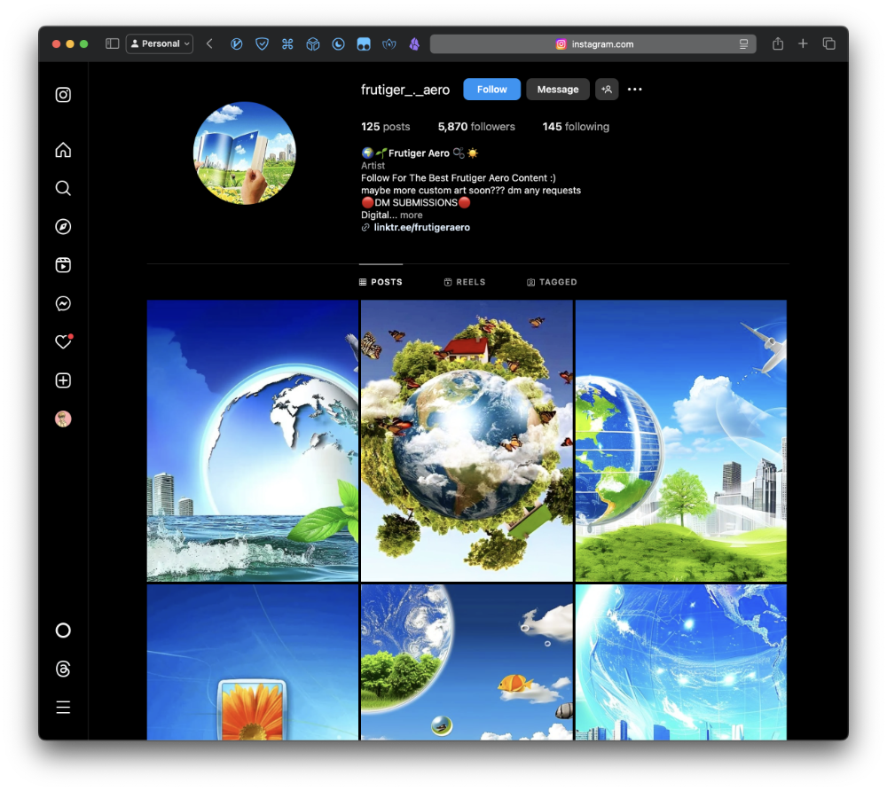Viewport: 887px width, 791px height.
Task: View the 5,870 followers list
Action: coord(476,127)
